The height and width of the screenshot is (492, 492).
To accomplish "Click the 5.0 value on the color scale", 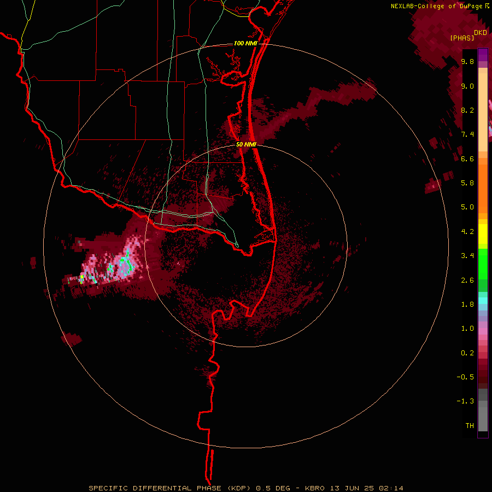I will click(467, 207).
